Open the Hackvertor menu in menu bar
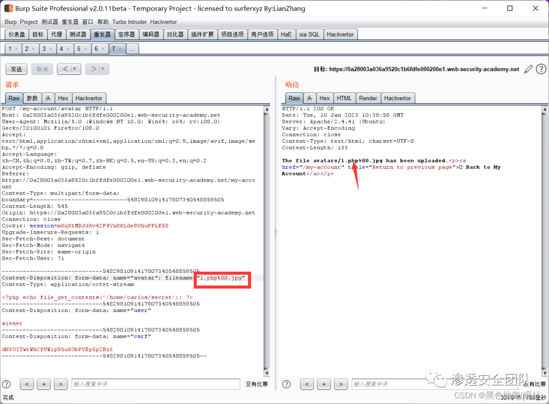The width and height of the screenshot is (549, 404). click(164, 22)
